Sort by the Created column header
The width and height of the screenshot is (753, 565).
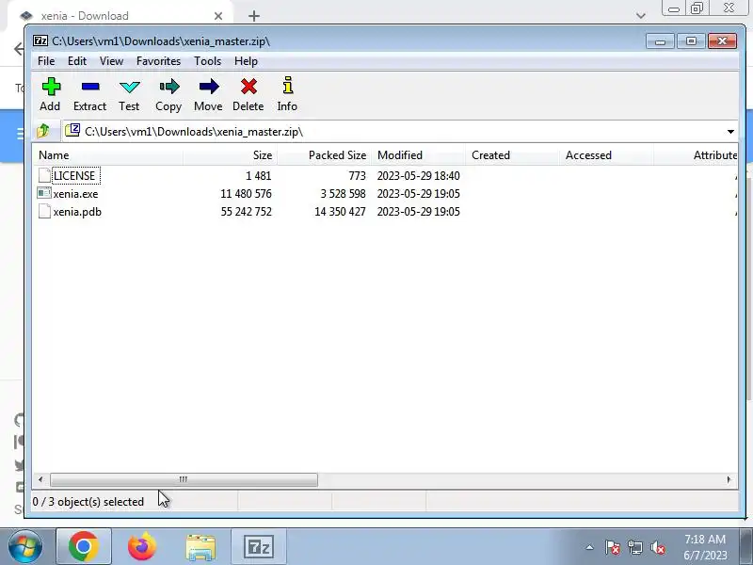tap(512, 154)
